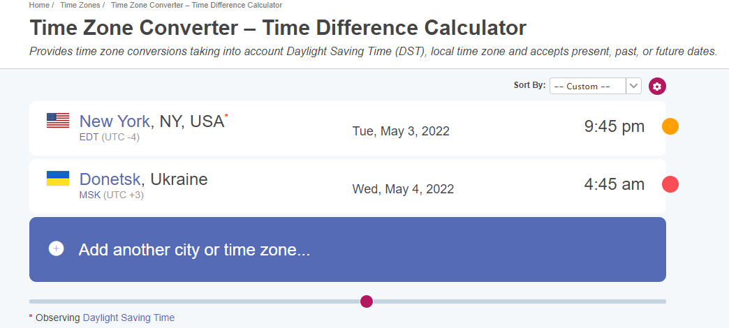Open the Custom sort combo box
The image size is (729, 328).
pos(595,86)
